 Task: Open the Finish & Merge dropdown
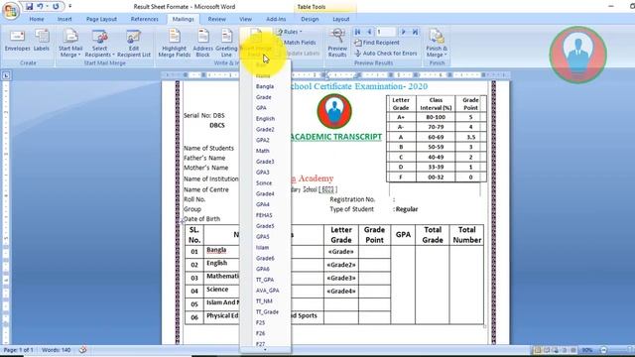[x=437, y=44]
